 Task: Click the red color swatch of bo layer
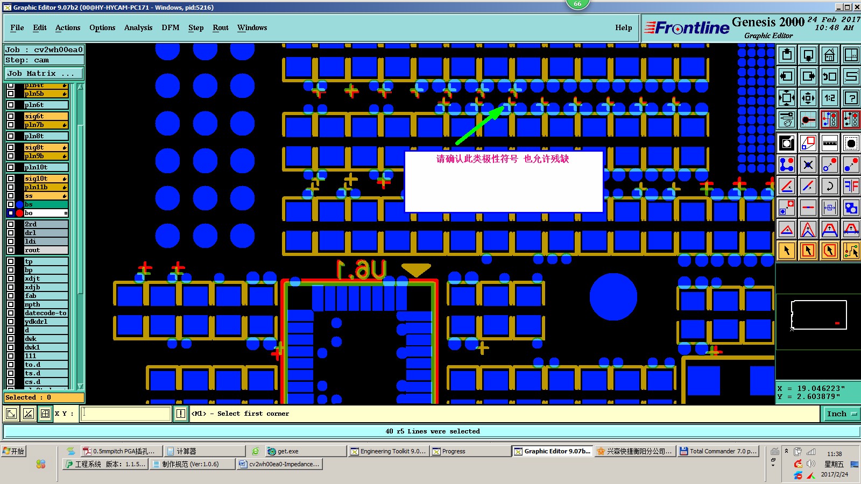click(20, 213)
